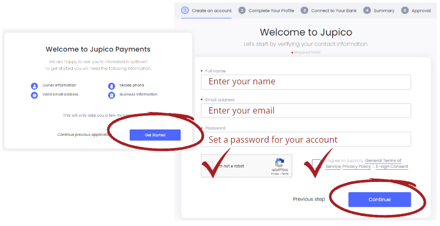Select step 2 number circle
This screenshot has height=226, width=440.
pos(242,11)
